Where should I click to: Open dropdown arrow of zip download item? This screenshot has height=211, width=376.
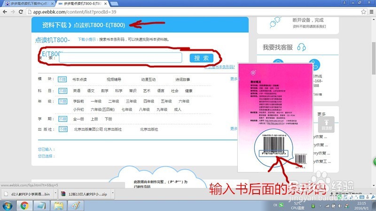coord(113,193)
